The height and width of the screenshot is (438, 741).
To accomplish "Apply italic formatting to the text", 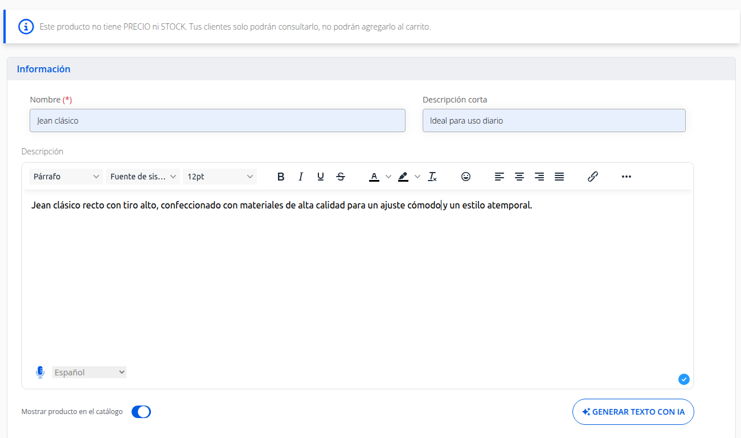I will [x=301, y=177].
